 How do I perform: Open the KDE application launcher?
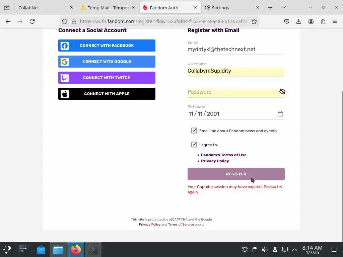[7, 250]
